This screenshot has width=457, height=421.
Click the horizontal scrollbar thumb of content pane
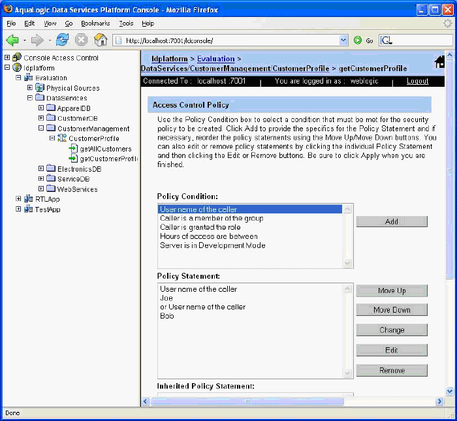(x=247, y=401)
